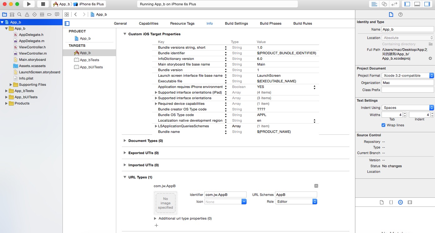Expand the Document Types section
This screenshot has height=233, width=435.
[x=125, y=141]
